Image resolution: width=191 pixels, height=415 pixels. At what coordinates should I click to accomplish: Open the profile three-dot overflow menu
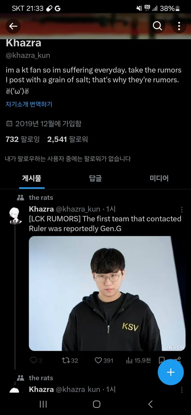tap(179, 26)
